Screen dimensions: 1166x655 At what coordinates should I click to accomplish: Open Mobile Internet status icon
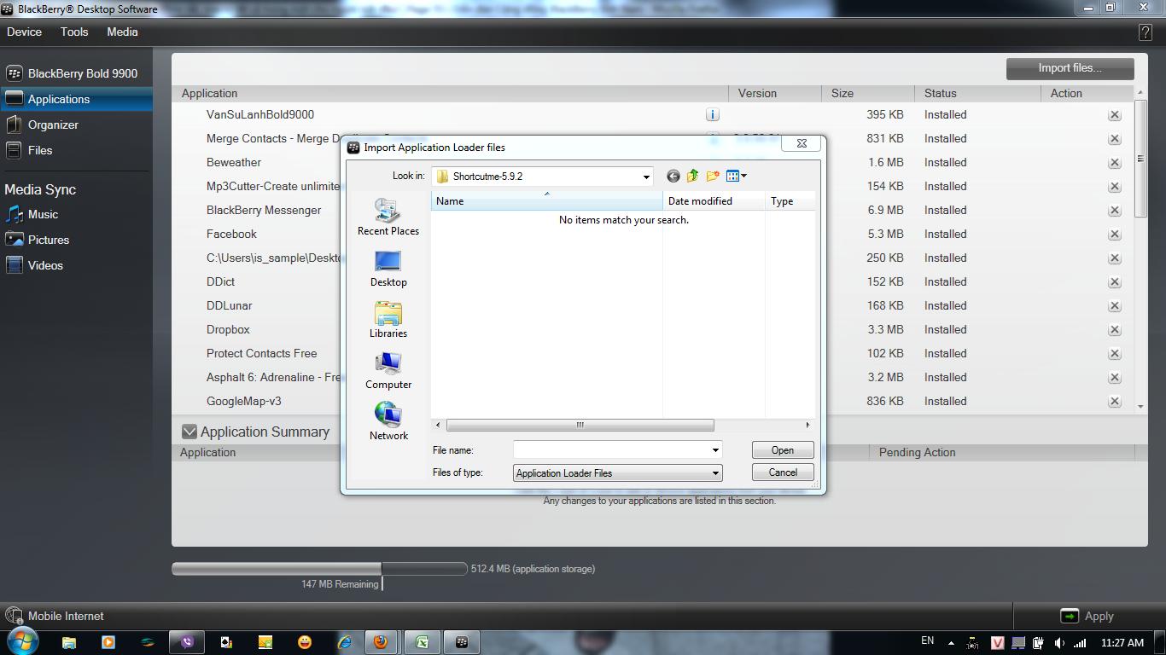(x=14, y=616)
